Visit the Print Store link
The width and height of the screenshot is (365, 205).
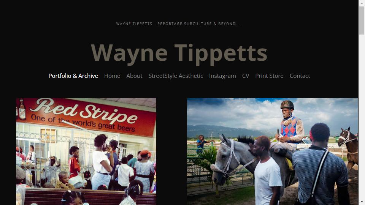pyautogui.click(x=269, y=76)
